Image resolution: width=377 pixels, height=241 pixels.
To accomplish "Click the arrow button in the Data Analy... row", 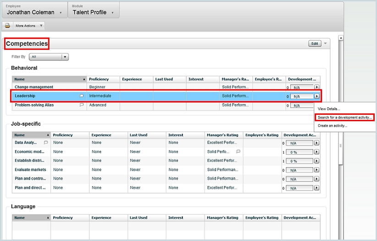I will [317, 143].
